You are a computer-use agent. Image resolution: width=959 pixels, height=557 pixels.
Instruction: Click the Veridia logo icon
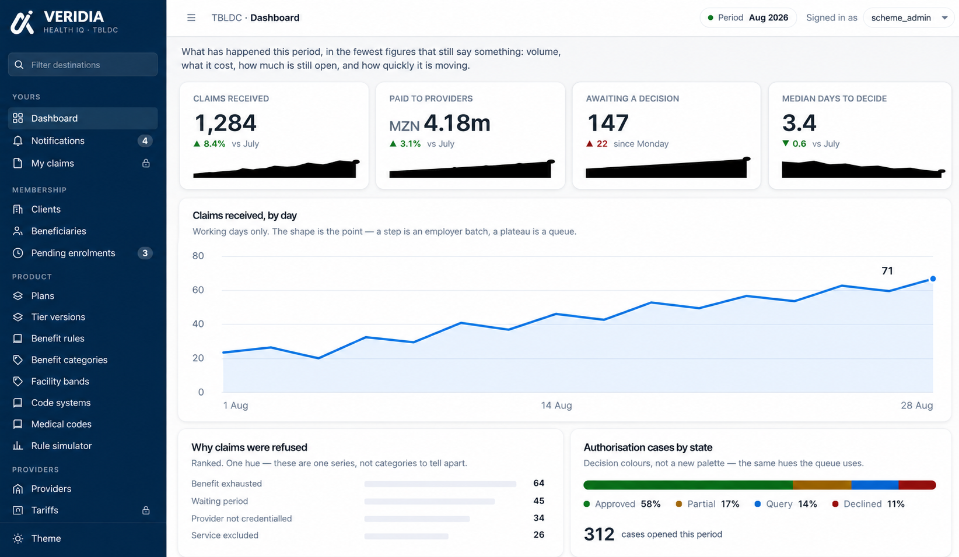[22, 23]
